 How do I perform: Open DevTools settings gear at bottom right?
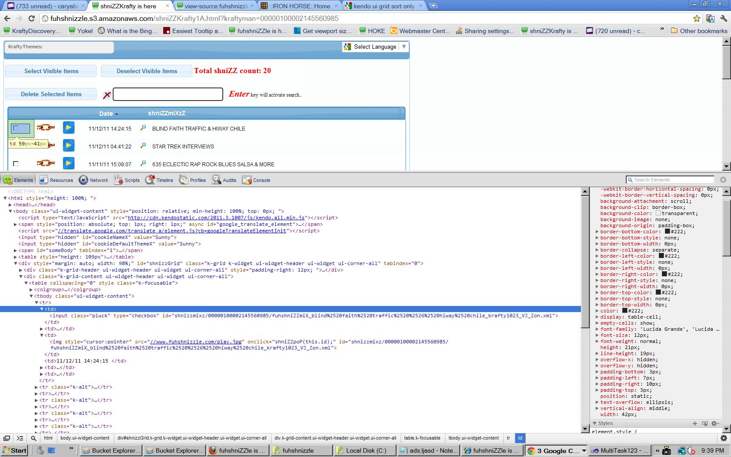click(x=724, y=438)
